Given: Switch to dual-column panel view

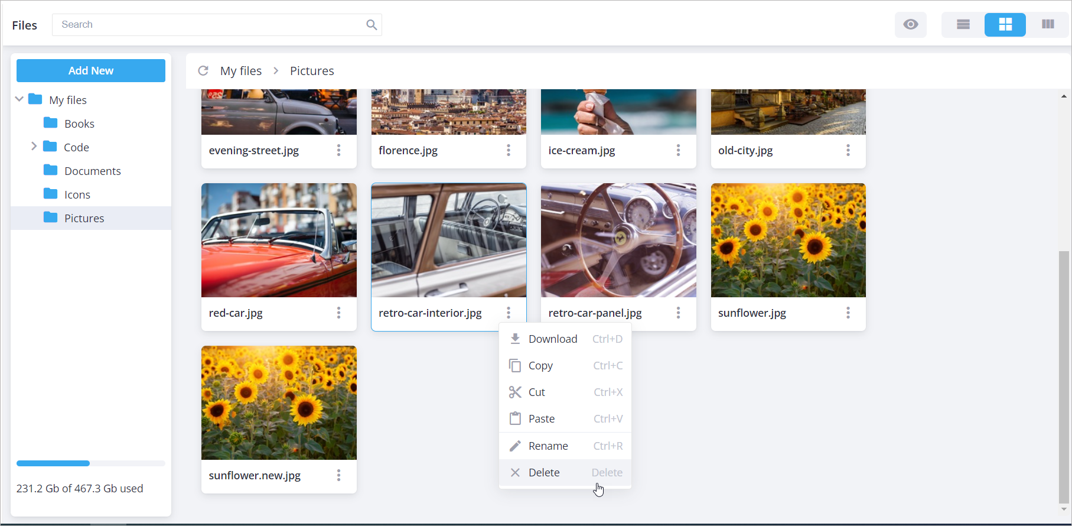Looking at the screenshot, I should [x=1048, y=25].
